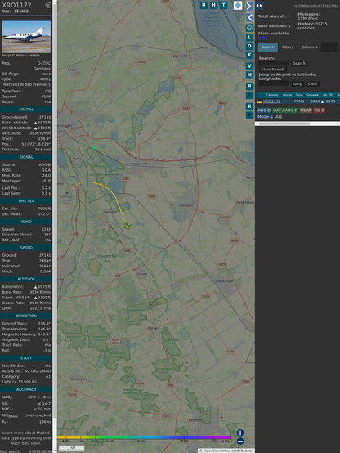
Task: Switch to the Filters tab
Action: point(288,47)
